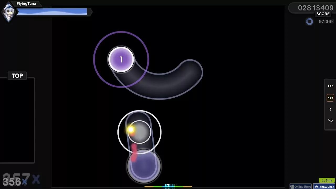The width and height of the screenshot is (336, 189).
Task: Hit the purple circle numbered 1
Action: pos(121,60)
